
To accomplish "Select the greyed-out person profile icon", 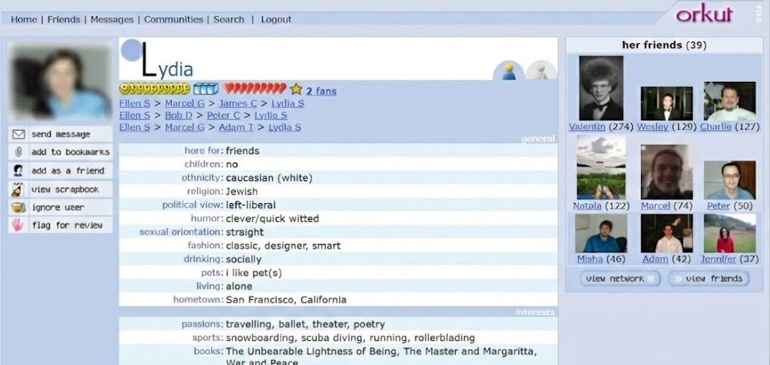I will pos(541,70).
